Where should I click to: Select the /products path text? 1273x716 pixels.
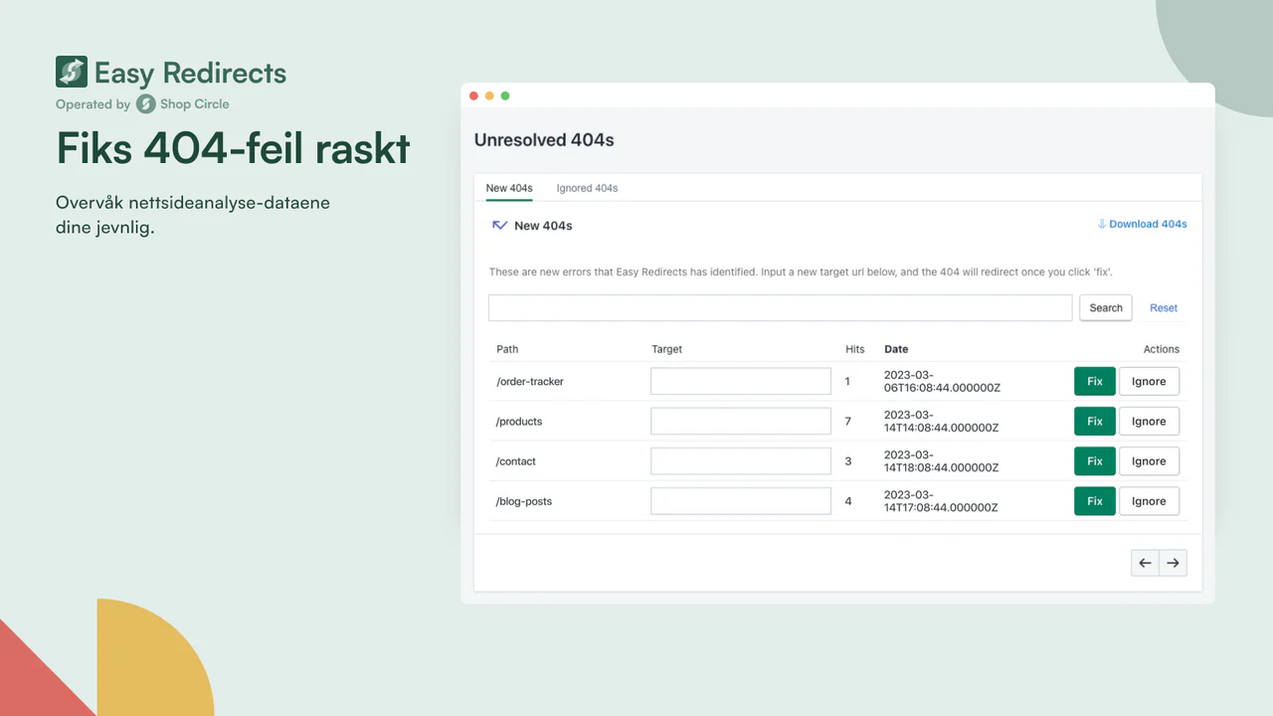pyautogui.click(x=519, y=422)
